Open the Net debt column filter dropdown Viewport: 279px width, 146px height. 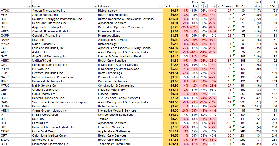tap(259, 6)
